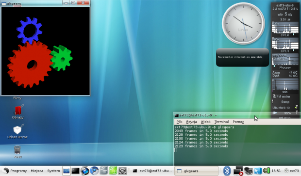301x176 pixels.
Task: Click the '2124 frames in 5.0 seconds' terminal line
Action: [x=201, y=143]
